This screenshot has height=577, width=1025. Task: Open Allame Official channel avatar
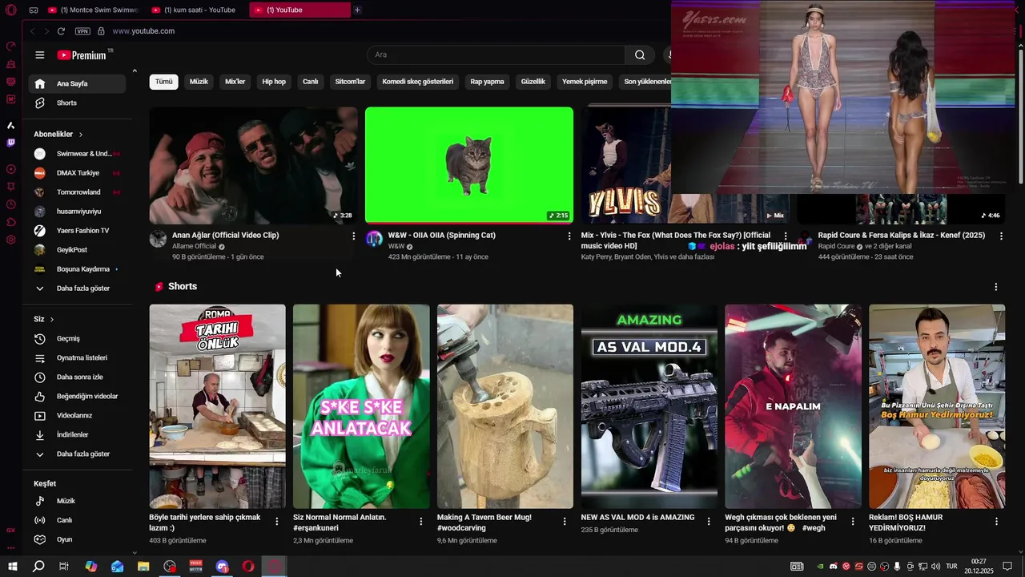pyautogui.click(x=158, y=239)
